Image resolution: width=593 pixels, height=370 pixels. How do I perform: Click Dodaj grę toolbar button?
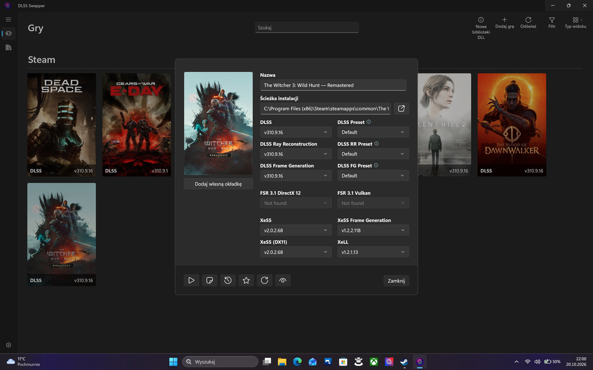[505, 23]
